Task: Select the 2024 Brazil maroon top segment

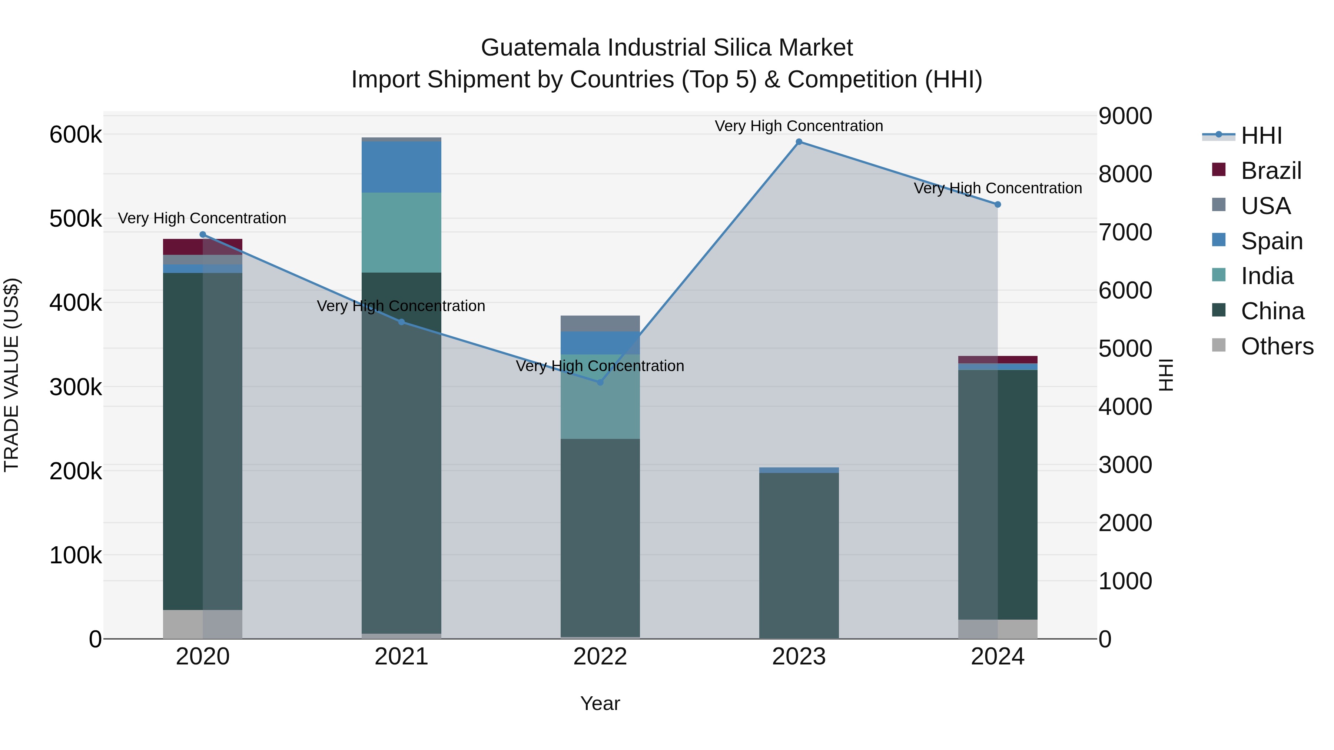Action: pos(998,360)
